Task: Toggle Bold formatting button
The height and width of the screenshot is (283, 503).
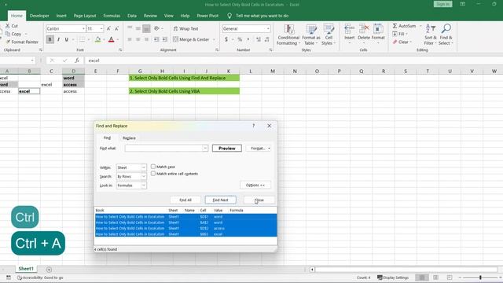Action: point(50,39)
